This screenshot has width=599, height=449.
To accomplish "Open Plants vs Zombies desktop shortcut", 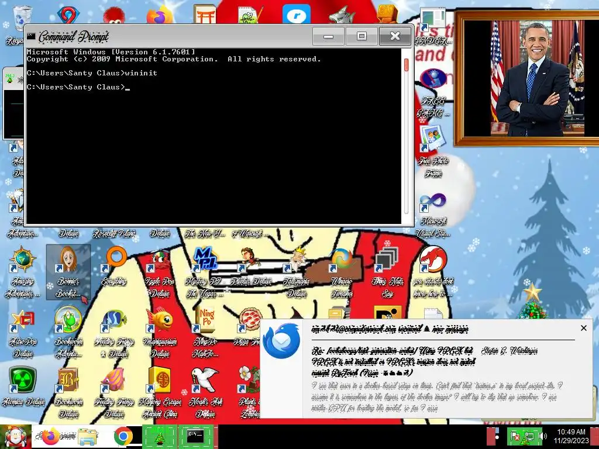I will click(249, 392).
